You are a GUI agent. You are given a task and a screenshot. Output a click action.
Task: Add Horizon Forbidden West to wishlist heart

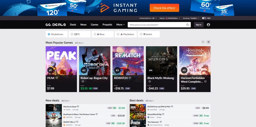205,81
